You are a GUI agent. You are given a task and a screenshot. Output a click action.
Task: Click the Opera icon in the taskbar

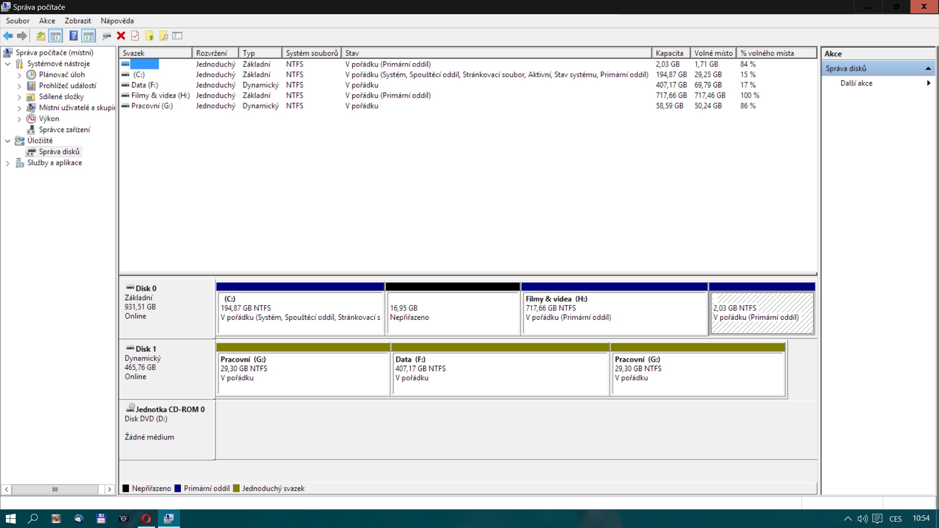(146, 519)
